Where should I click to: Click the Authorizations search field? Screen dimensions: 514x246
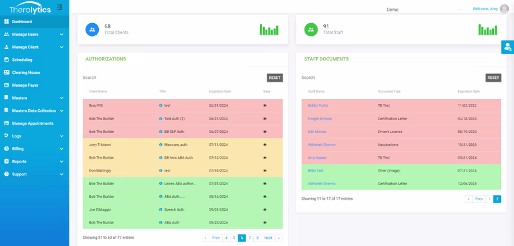tap(173, 78)
